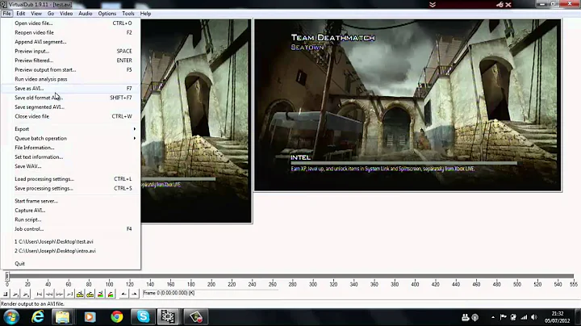Choose Load processing settings...

tap(70, 179)
